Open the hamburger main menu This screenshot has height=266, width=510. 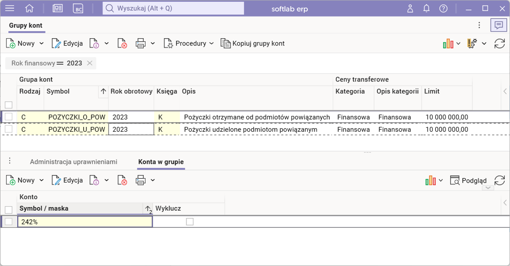click(x=9, y=9)
